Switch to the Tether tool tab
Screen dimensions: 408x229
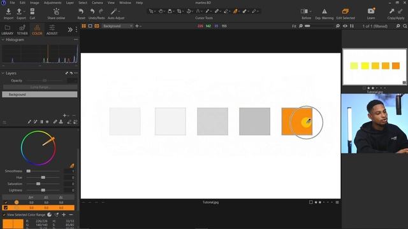tap(22, 30)
